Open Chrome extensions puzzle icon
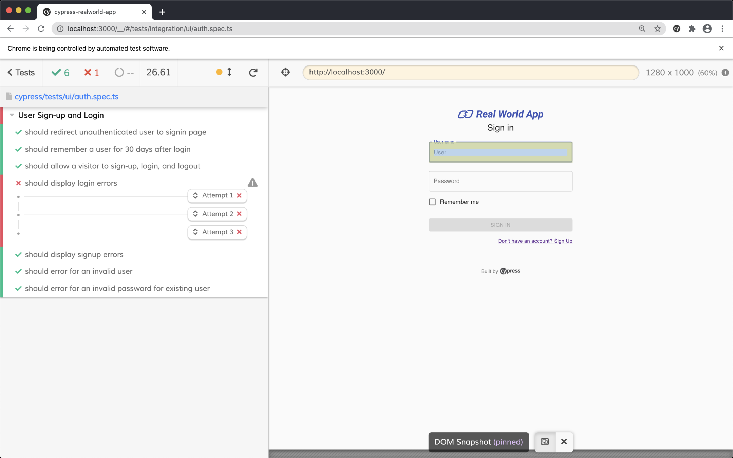This screenshot has height=458, width=733. (x=692, y=29)
